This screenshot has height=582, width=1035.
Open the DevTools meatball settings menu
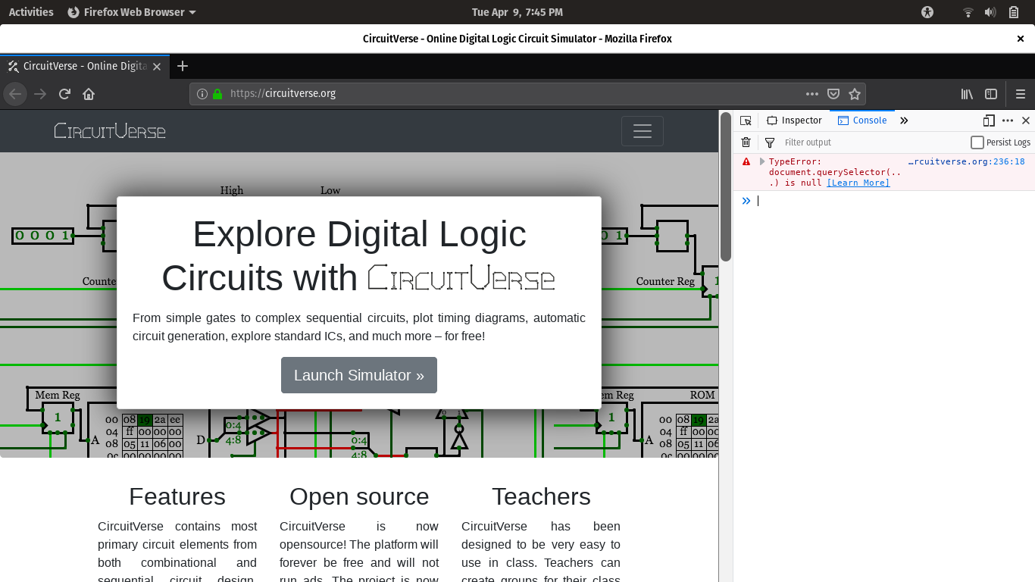[x=1008, y=120]
